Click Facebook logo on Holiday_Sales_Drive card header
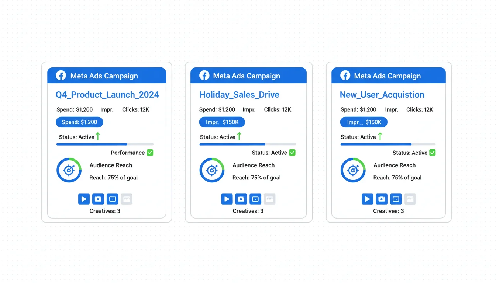 point(204,76)
